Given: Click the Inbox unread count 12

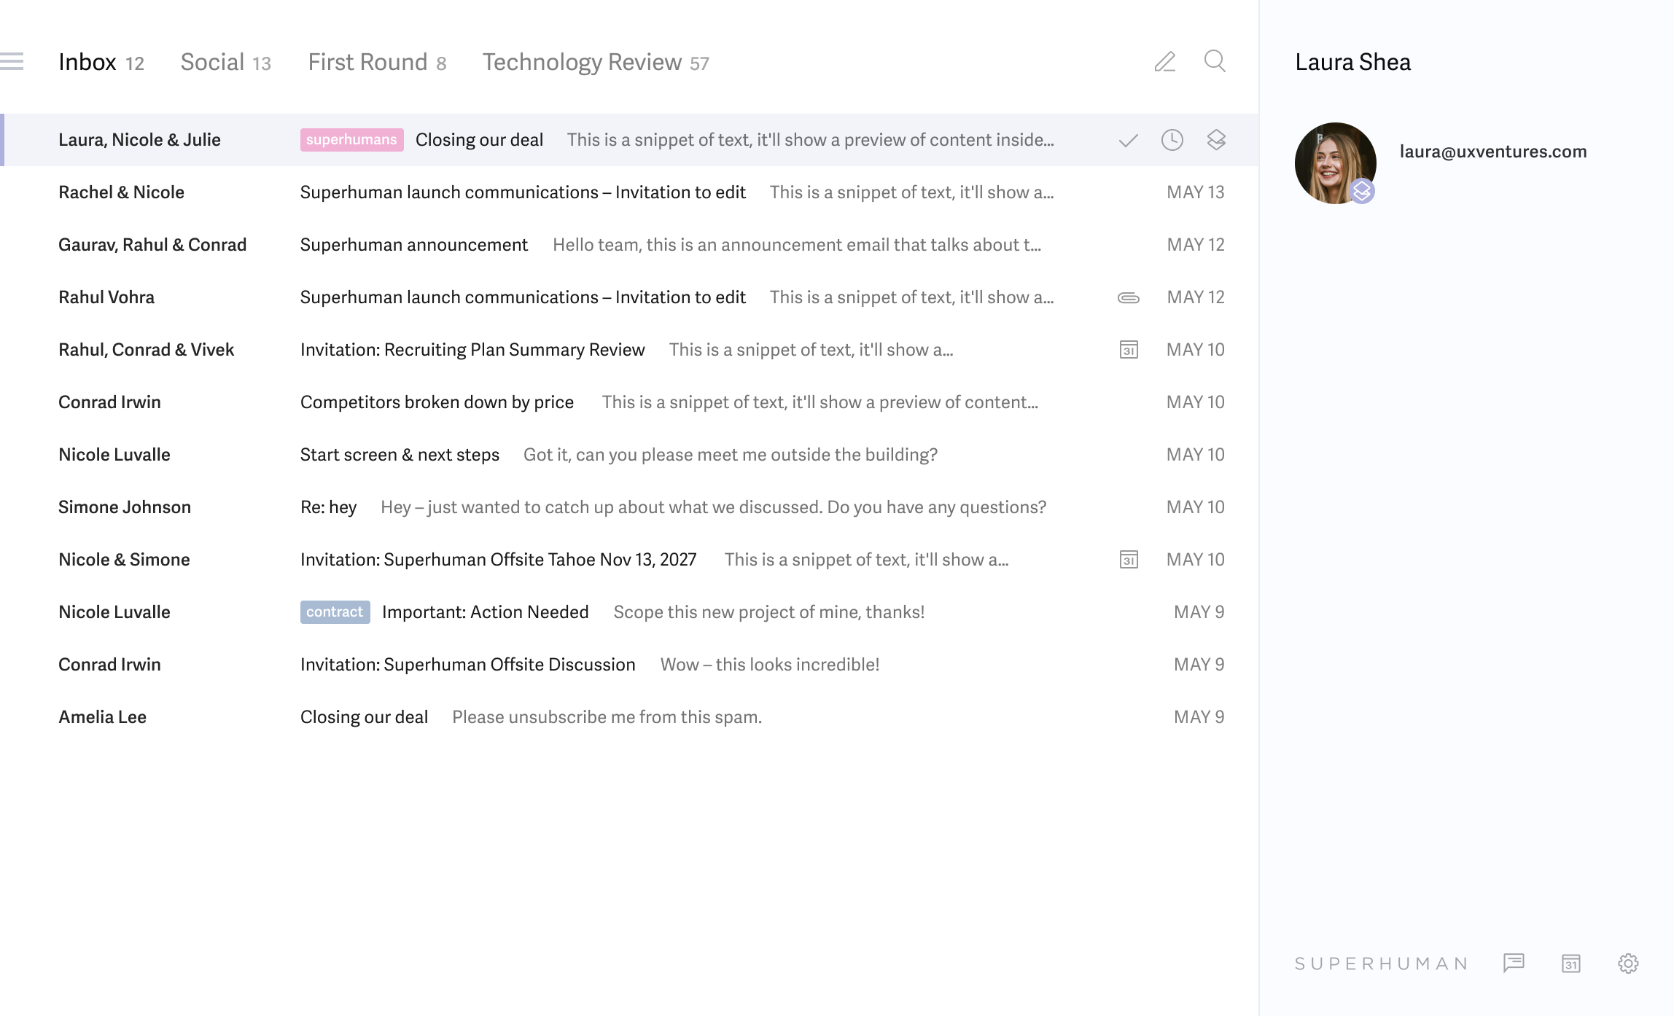Looking at the screenshot, I should [x=135, y=64].
